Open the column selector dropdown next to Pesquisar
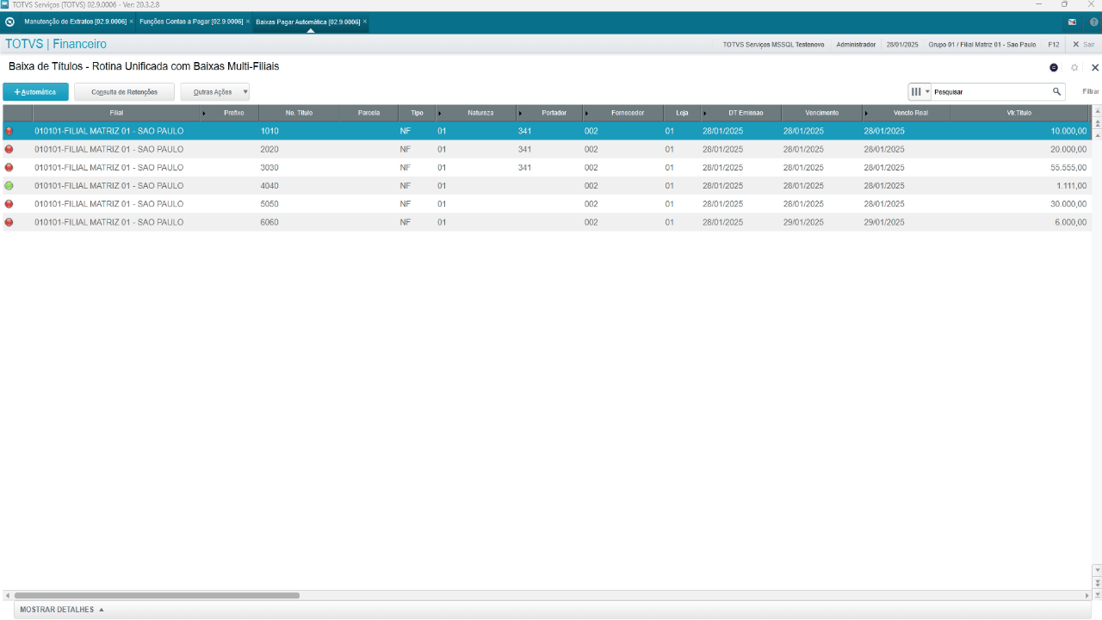The width and height of the screenshot is (1102, 620). [x=920, y=91]
